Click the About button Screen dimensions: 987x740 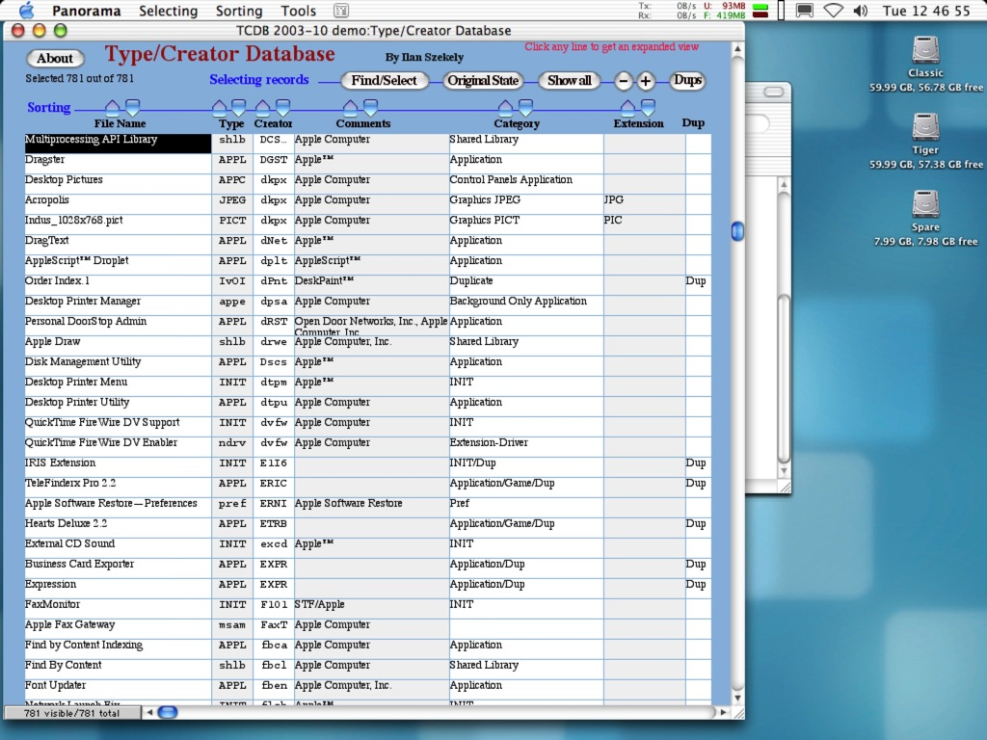point(55,59)
